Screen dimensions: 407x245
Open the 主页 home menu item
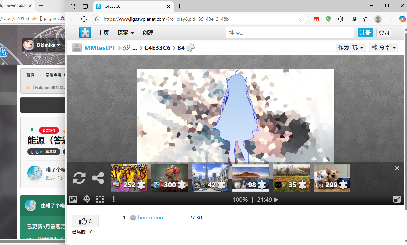point(103,33)
